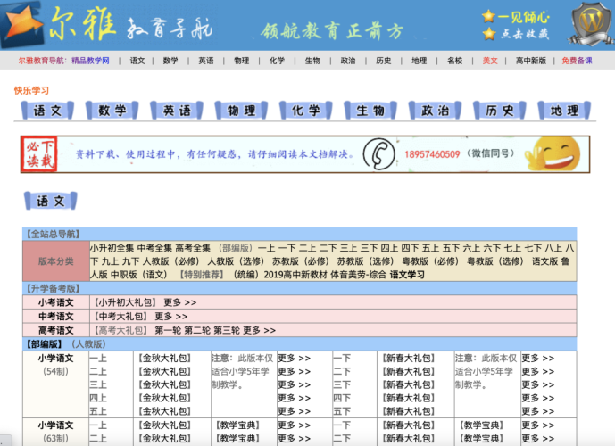Click the WordPress shield badge icon
The image size is (615, 446).
(587, 23)
